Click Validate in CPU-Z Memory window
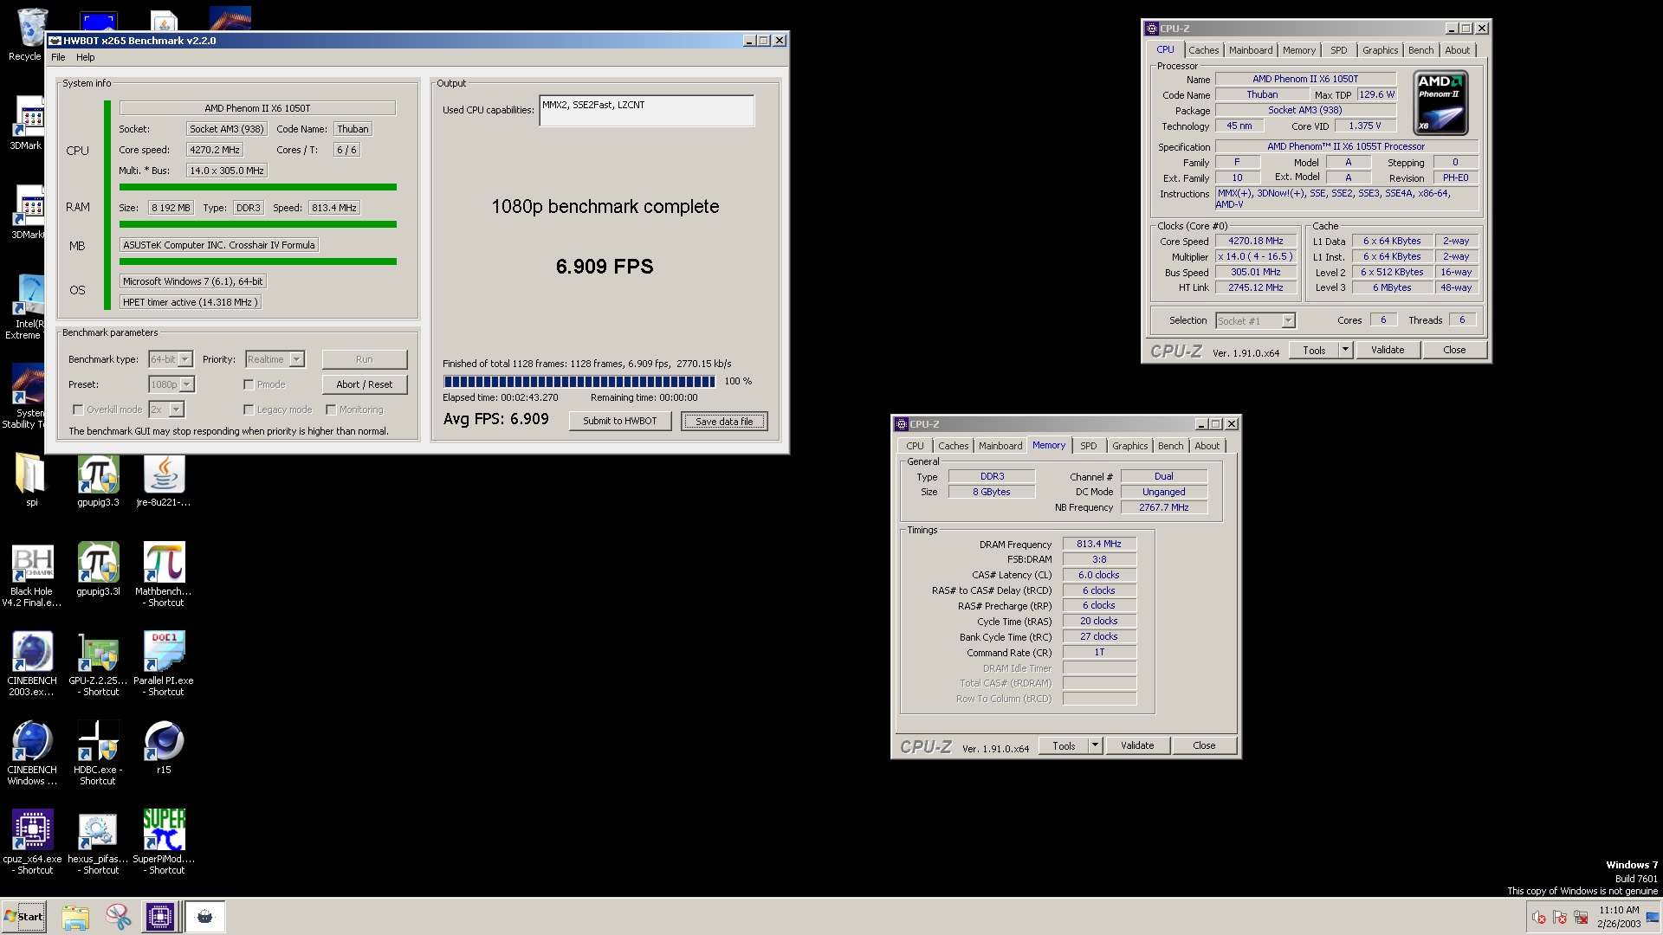Image resolution: width=1663 pixels, height=935 pixels. click(x=1136, y=745)
